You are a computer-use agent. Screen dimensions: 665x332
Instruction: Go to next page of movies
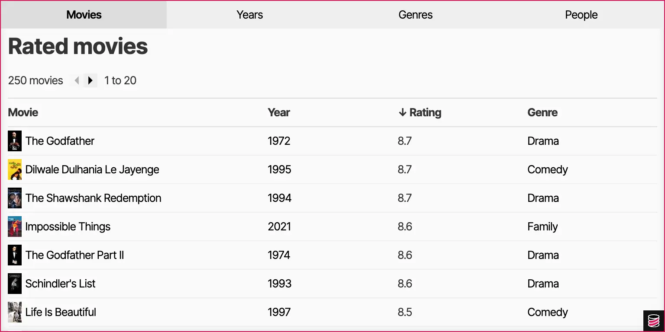(90, 80)
